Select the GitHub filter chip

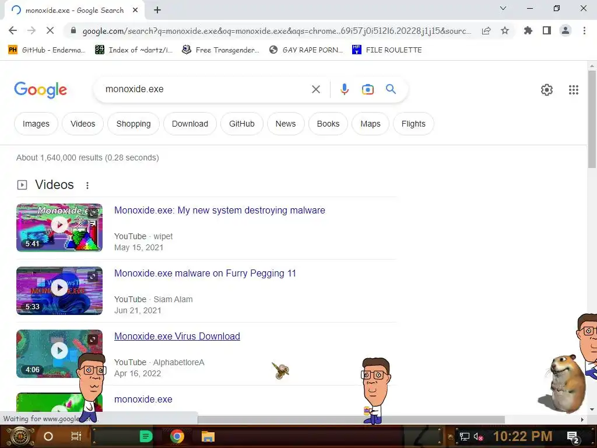pos(242,124)
